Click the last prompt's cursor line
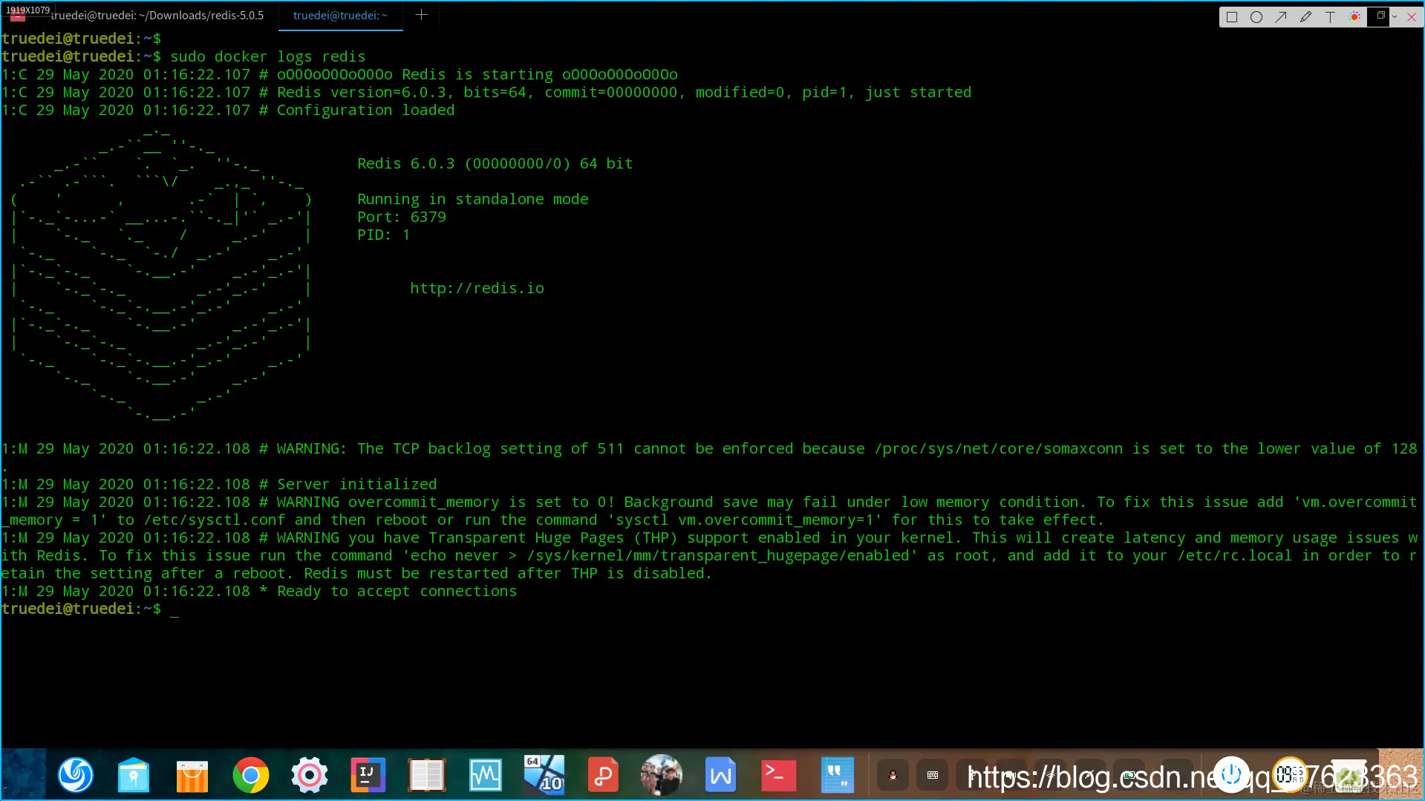This screenshot has width=1425, height=801. coord(90,609)
